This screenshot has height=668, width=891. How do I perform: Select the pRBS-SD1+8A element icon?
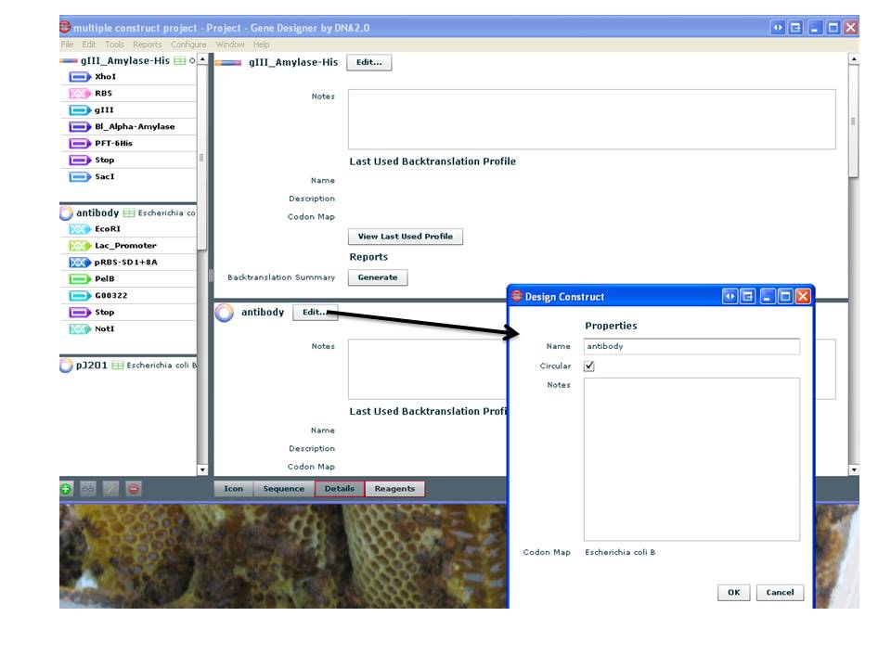click(80, 263)
